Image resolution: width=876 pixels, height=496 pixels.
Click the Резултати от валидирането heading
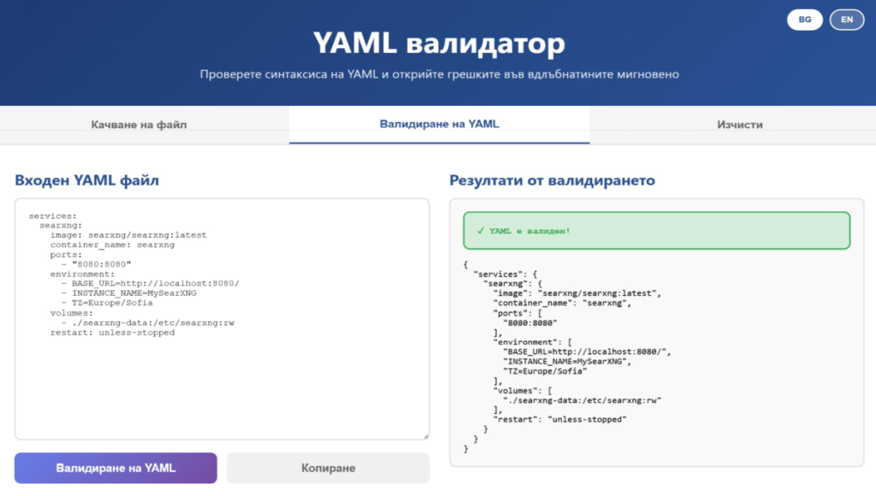pyautogui.click(x=552, y=180)
